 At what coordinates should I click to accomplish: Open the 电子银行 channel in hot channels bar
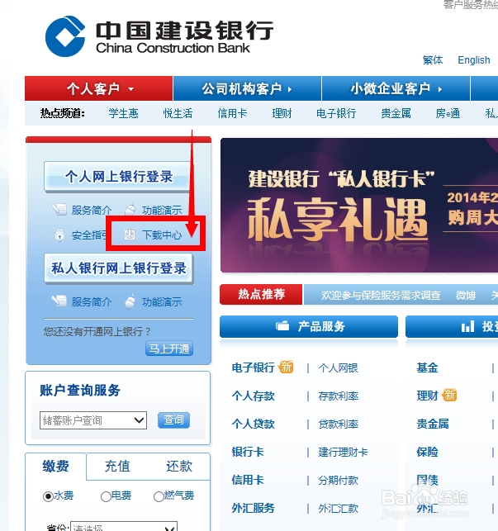(336, 113)
